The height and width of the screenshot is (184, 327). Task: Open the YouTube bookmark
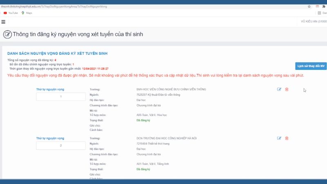(x=11, y=13)
